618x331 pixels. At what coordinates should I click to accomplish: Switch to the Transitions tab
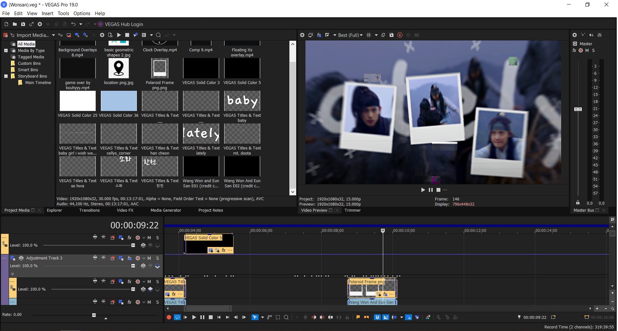click(89, 210)
